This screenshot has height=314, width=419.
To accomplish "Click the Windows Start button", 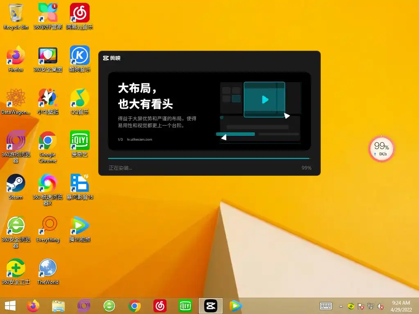I will pos(10,306).
